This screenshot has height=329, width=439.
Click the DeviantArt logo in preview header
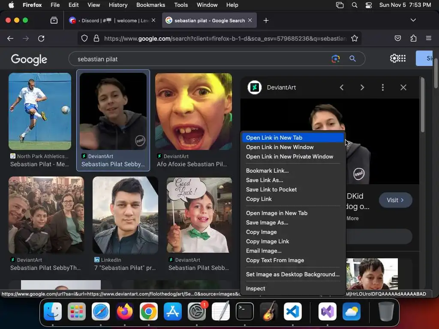point(255,87)
